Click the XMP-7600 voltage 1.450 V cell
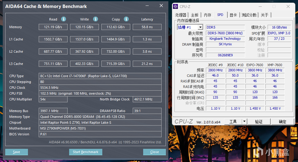This screenshot has width=298, height=162. pos(275,108)
